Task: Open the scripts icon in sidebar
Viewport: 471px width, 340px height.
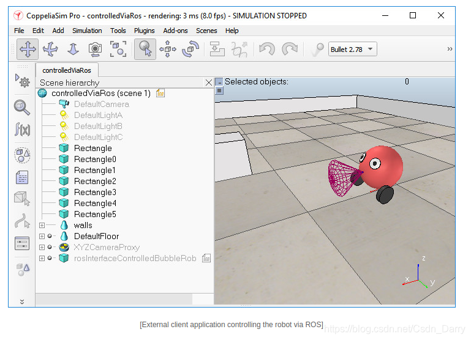Action: 22,177
